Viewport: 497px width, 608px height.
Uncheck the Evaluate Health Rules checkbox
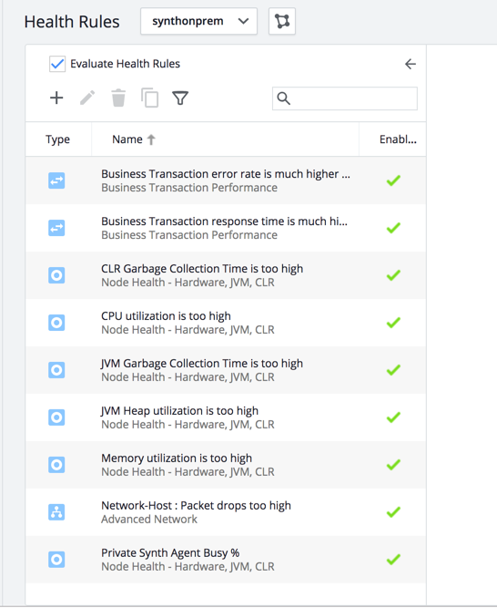coord(57,64)
